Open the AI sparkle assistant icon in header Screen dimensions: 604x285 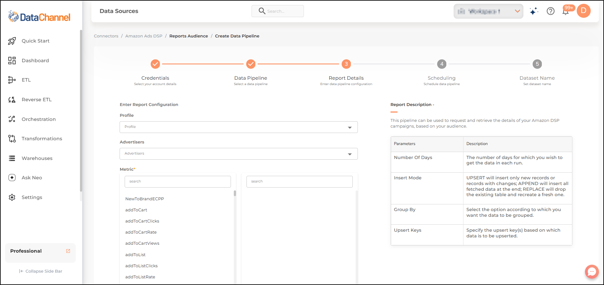[534, 11]
